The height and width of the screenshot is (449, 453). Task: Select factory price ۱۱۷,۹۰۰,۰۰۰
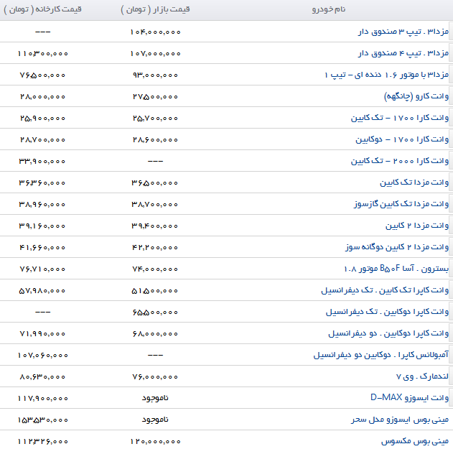click(43, 398)
